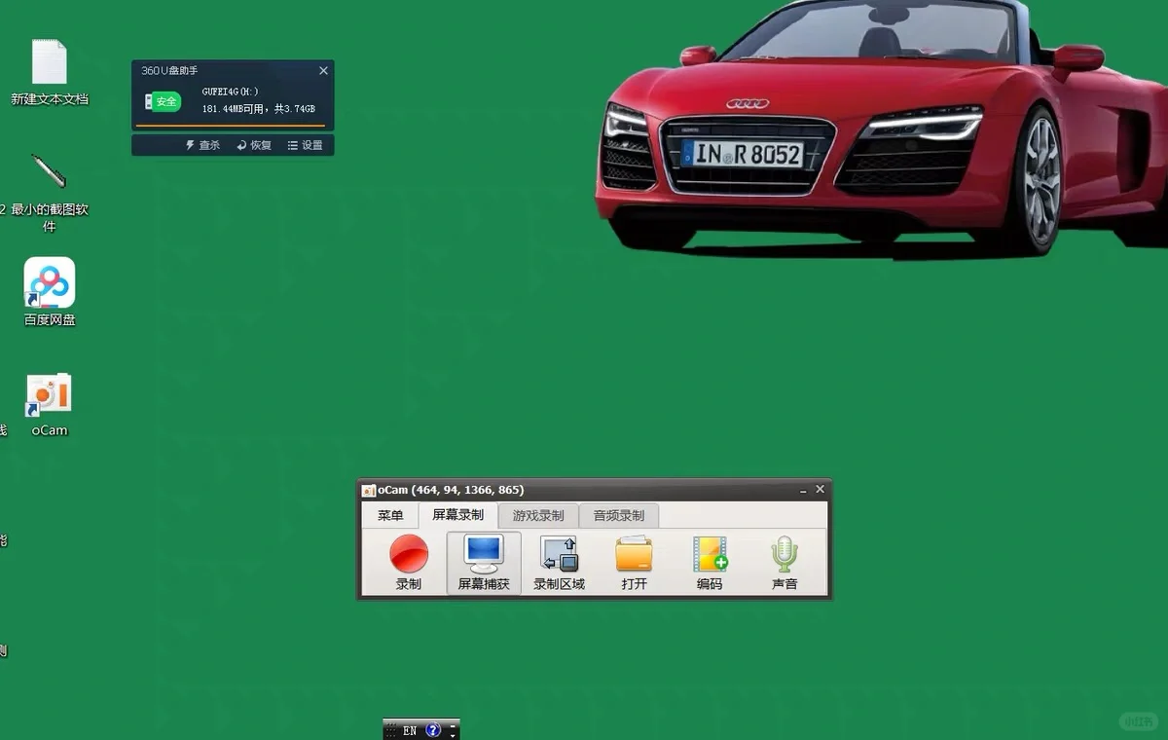
Task: Switch to the 游戏录制 tab
Action: tap(538, 515)
